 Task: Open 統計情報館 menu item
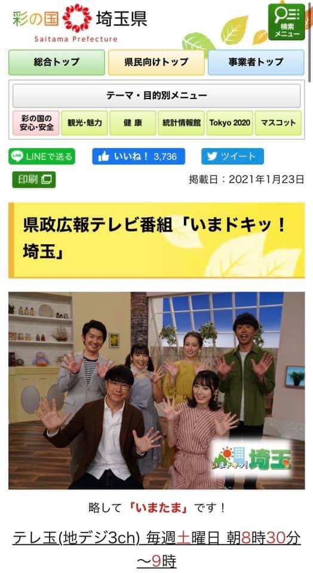[182, 123]
